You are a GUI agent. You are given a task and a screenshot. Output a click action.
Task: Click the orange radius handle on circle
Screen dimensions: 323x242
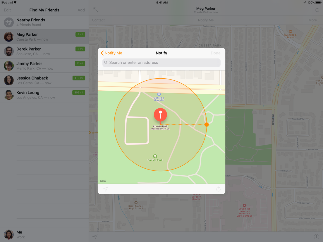207,124
